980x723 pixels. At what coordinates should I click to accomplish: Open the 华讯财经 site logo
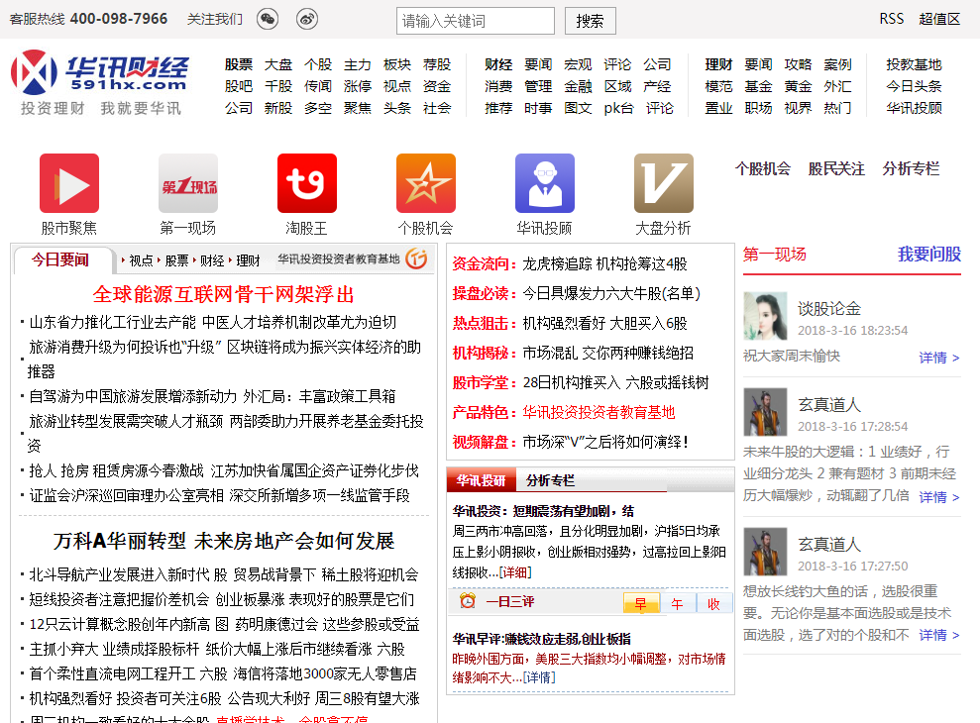[100, 82]
